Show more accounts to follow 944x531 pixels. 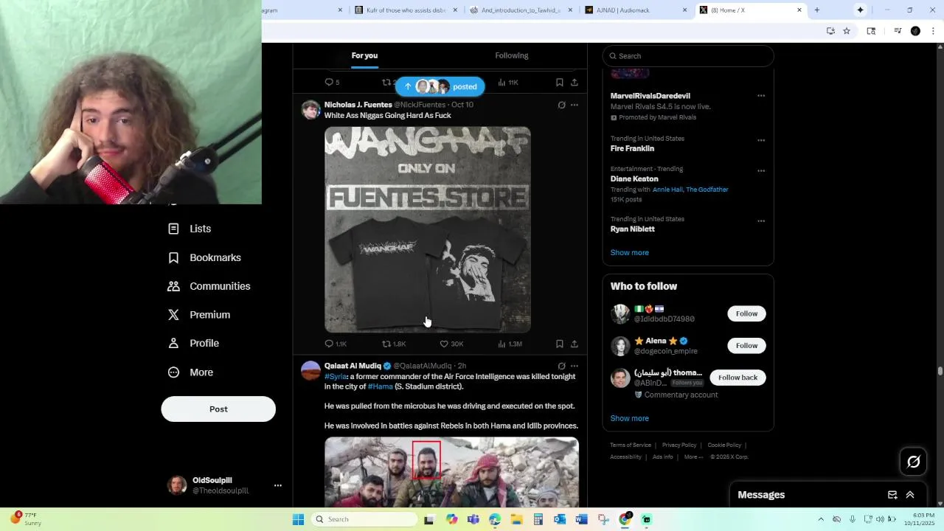coord(629,418)
